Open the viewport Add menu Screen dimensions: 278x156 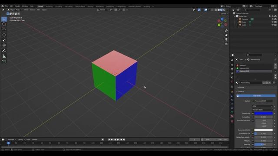pyautogui.click(x=38, y=10)
